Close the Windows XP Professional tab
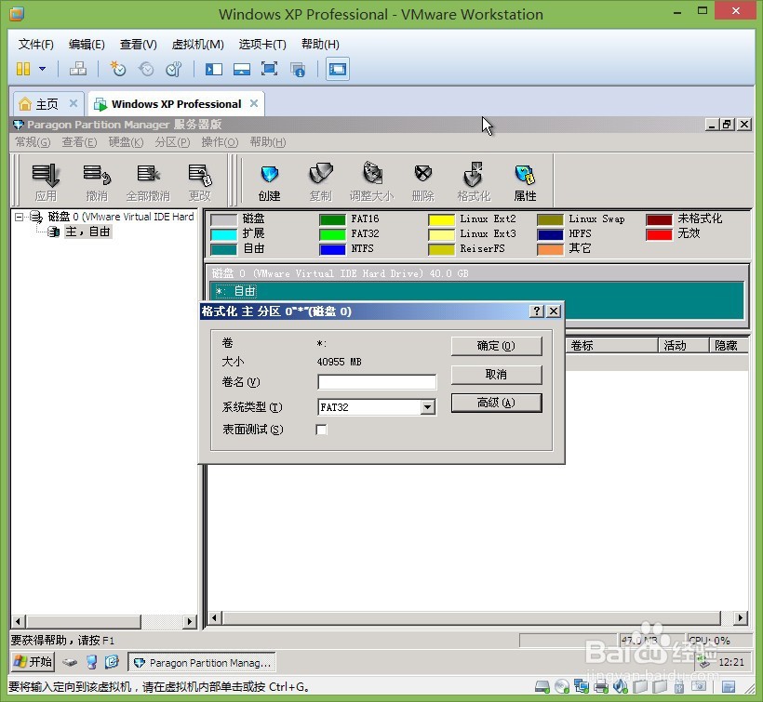Screen dimensions: 763x702 (x=253, y=103)
